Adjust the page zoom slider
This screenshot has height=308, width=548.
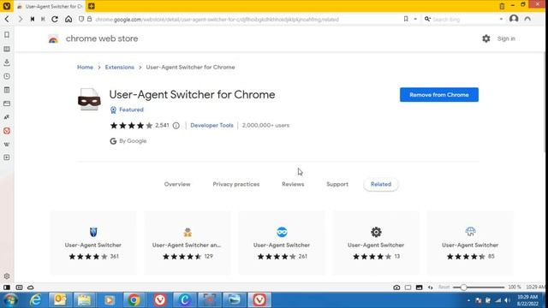click(479, 287)
